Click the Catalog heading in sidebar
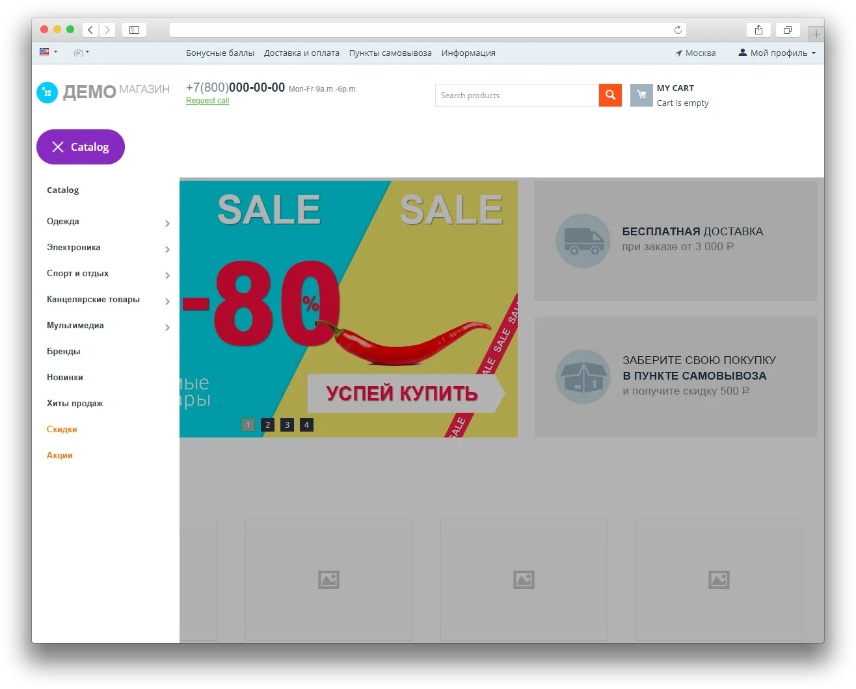Image resolution: width=856 pixels, height=689 pixels. (63, 190)
